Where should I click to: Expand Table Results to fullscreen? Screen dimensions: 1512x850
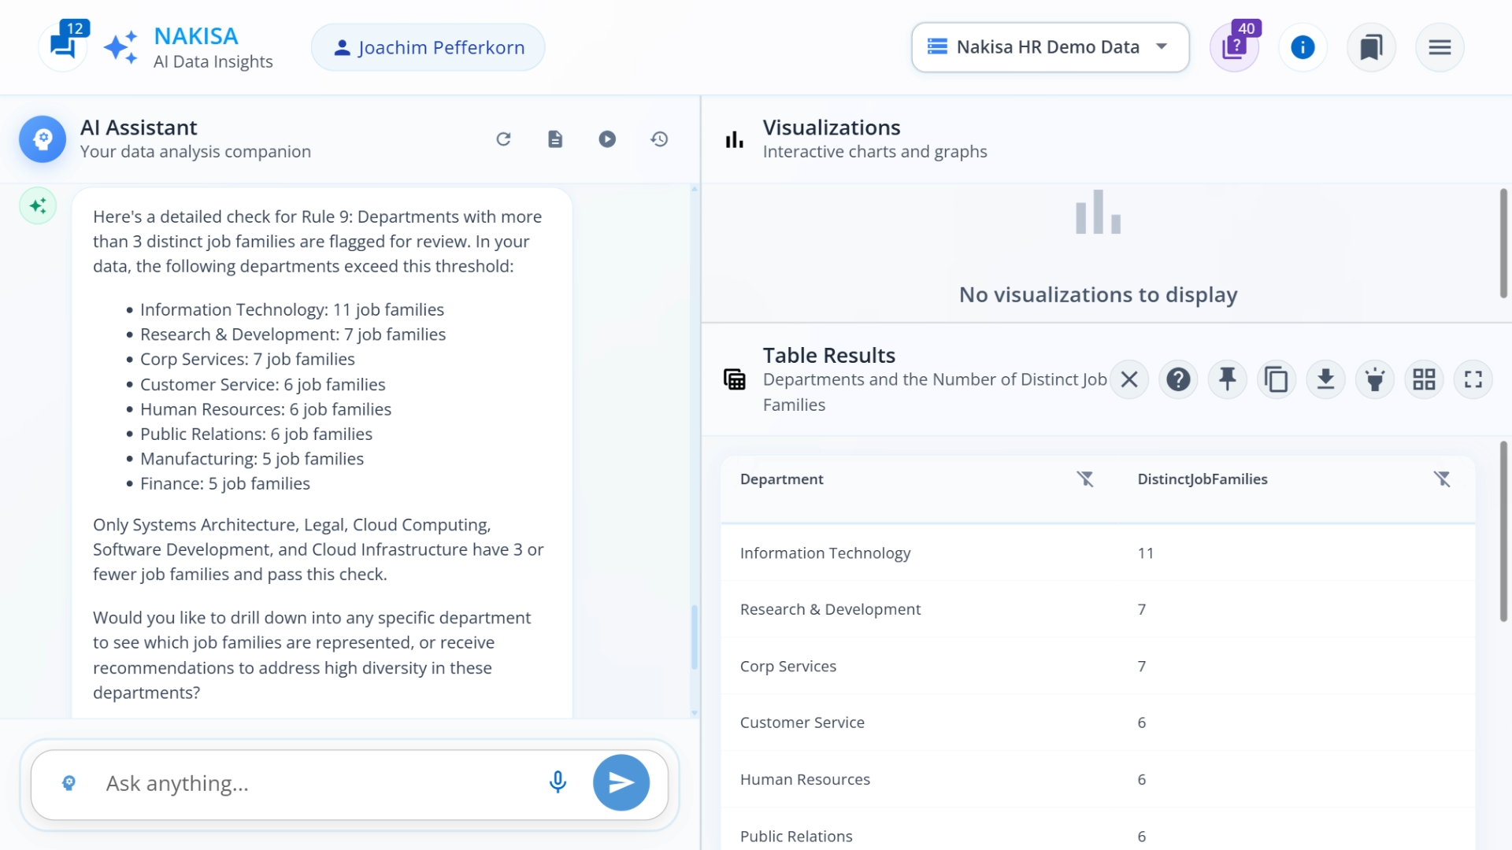tap(1473, 379)
